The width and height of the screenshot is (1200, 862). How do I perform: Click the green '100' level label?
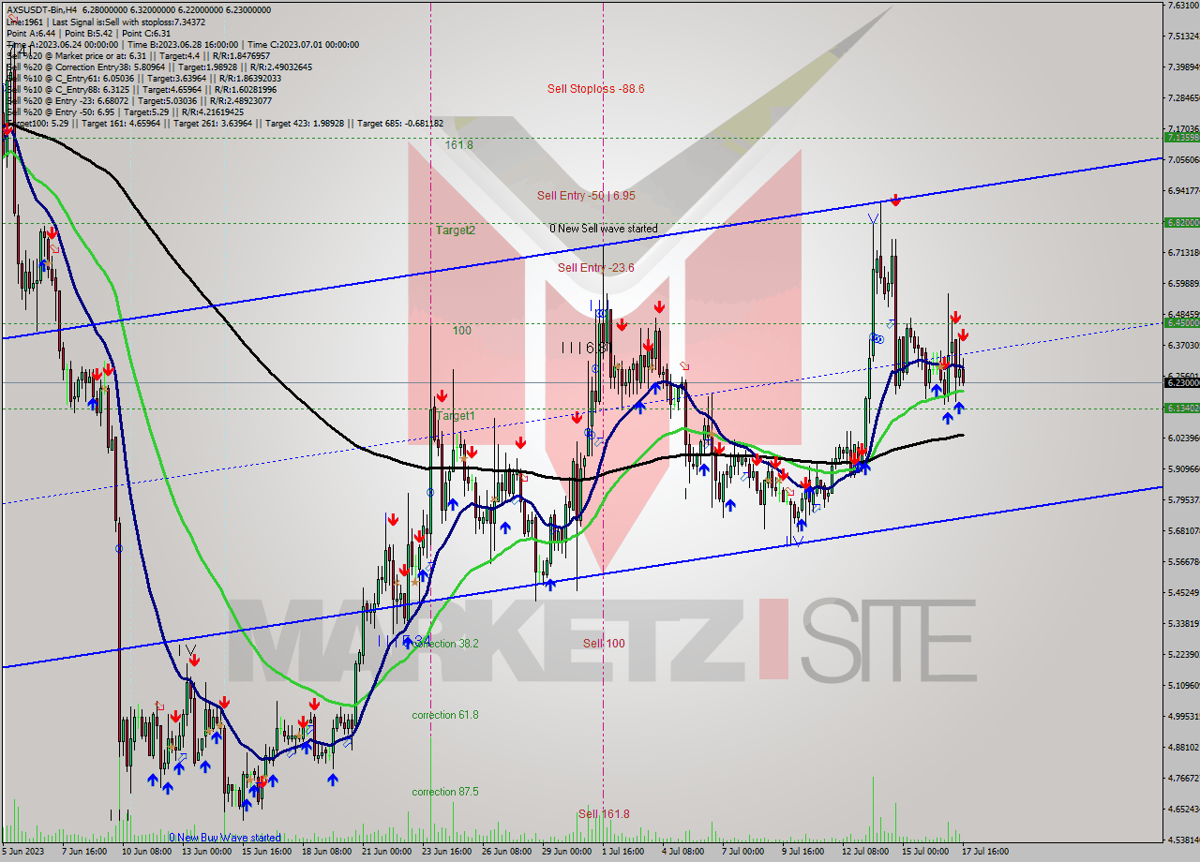pyautogui.click(x=461, y=331)
